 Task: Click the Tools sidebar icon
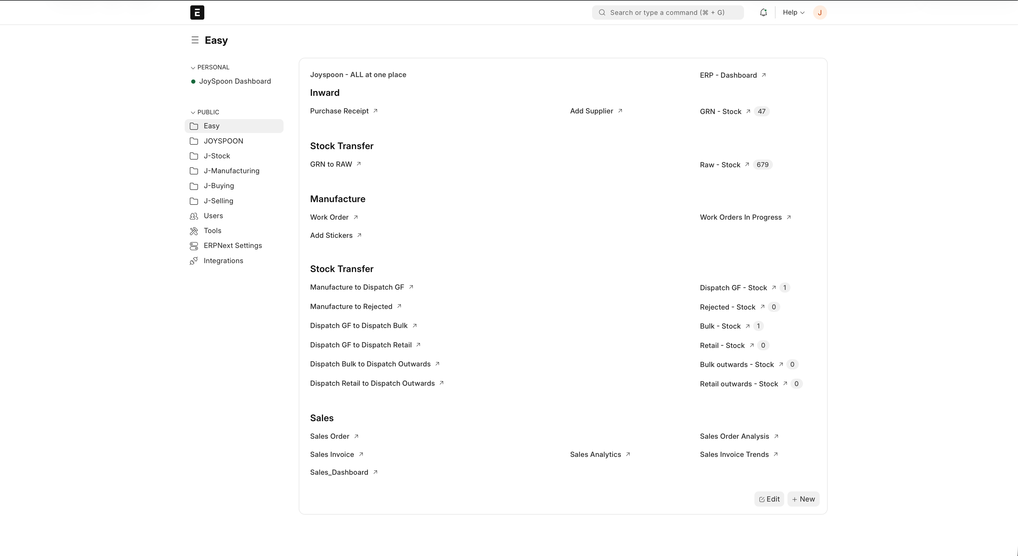tap(194, 231)
